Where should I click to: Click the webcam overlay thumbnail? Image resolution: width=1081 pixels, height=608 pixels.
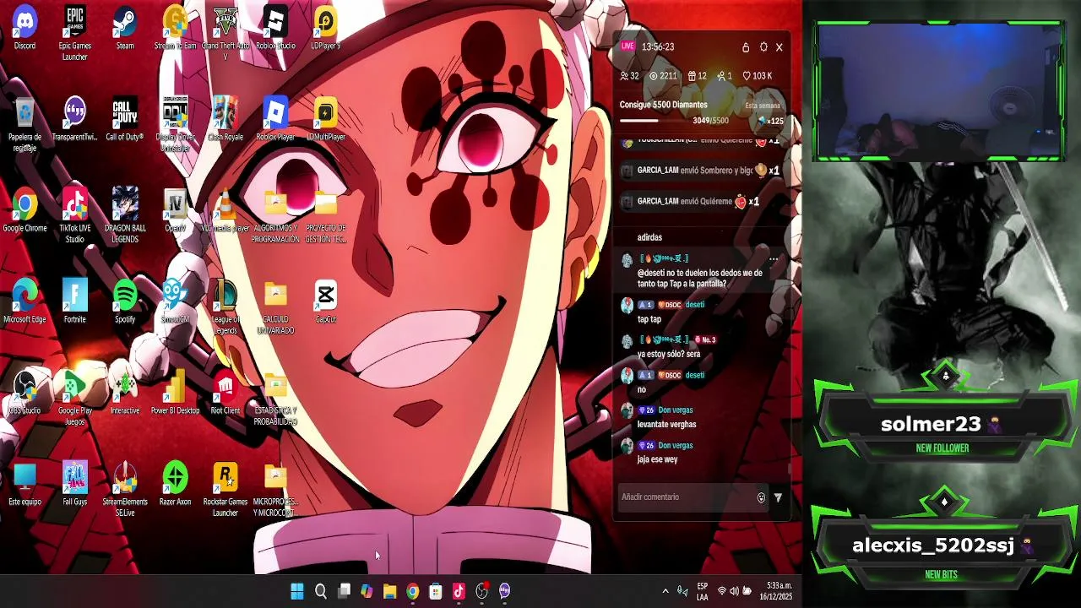click(x=938, y=91)
